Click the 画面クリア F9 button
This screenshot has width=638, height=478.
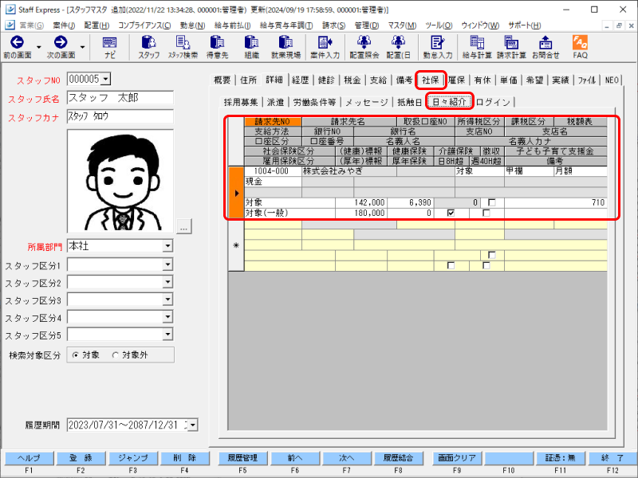tap(457, 458)
